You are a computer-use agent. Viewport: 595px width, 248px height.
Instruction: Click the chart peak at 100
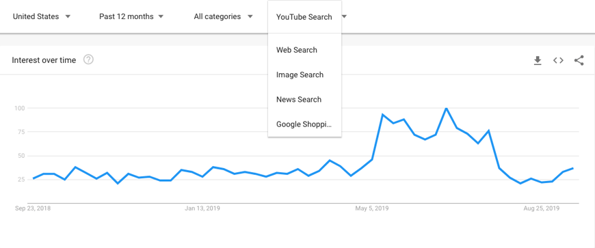446,109
